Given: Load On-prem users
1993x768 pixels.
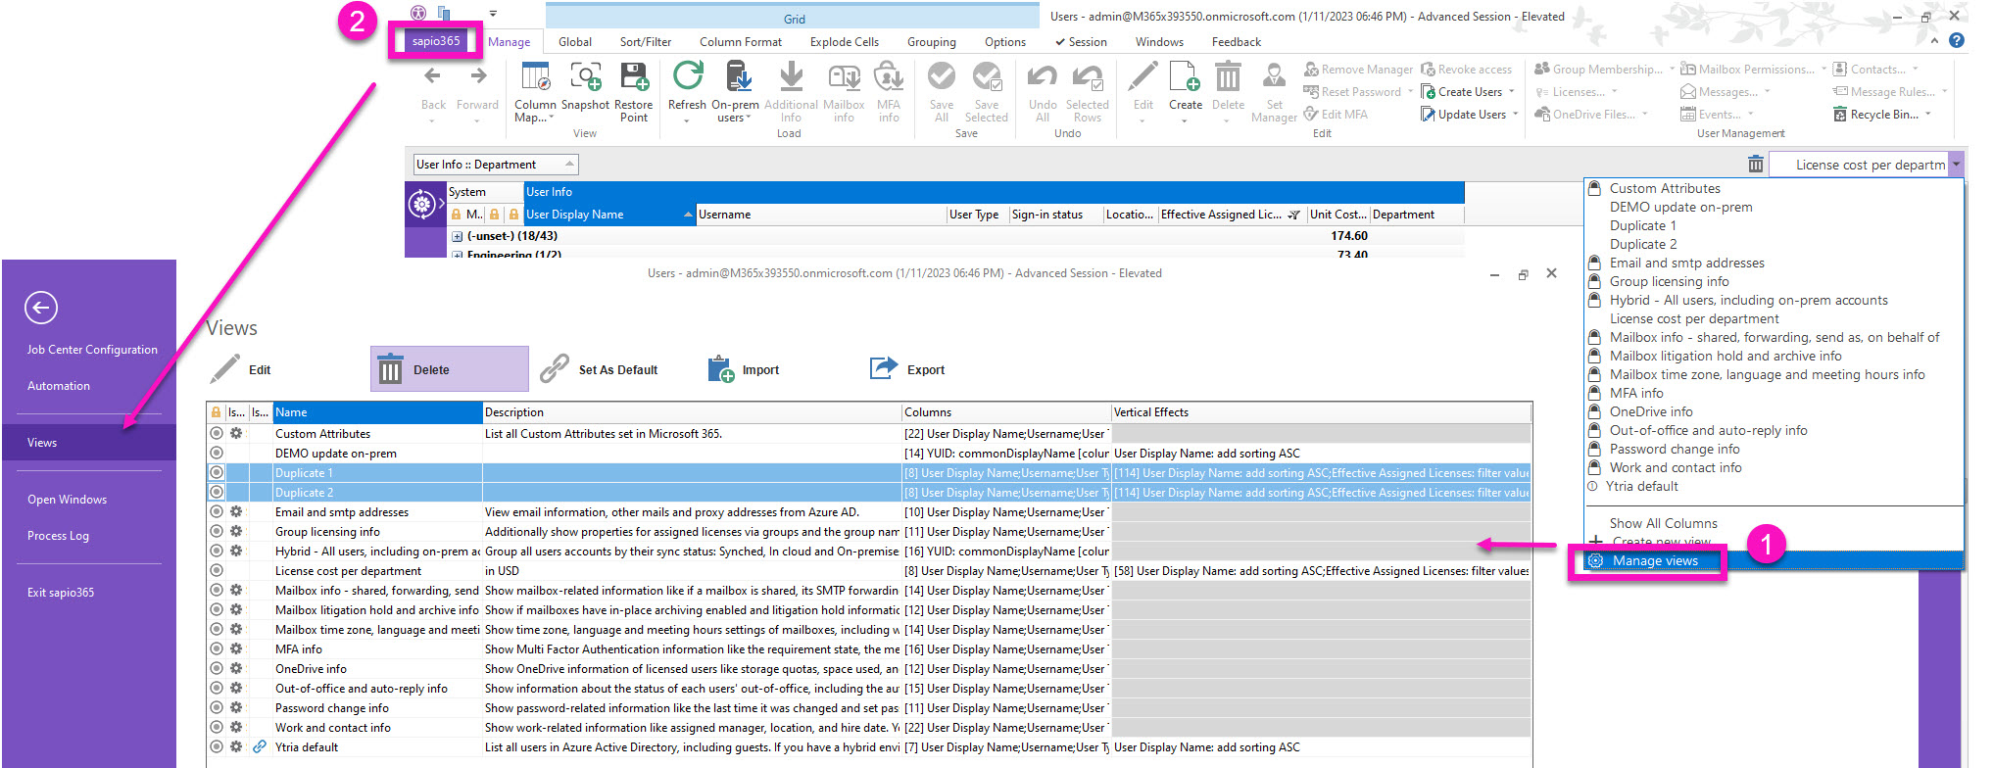Looking at the screenshot, I should 736,78.
